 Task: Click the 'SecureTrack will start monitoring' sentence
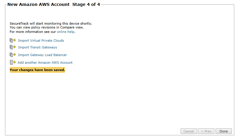pos(50,23)
